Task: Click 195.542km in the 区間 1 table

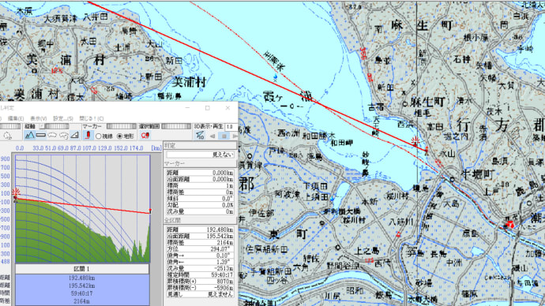Action: click(x=82, y=285)
